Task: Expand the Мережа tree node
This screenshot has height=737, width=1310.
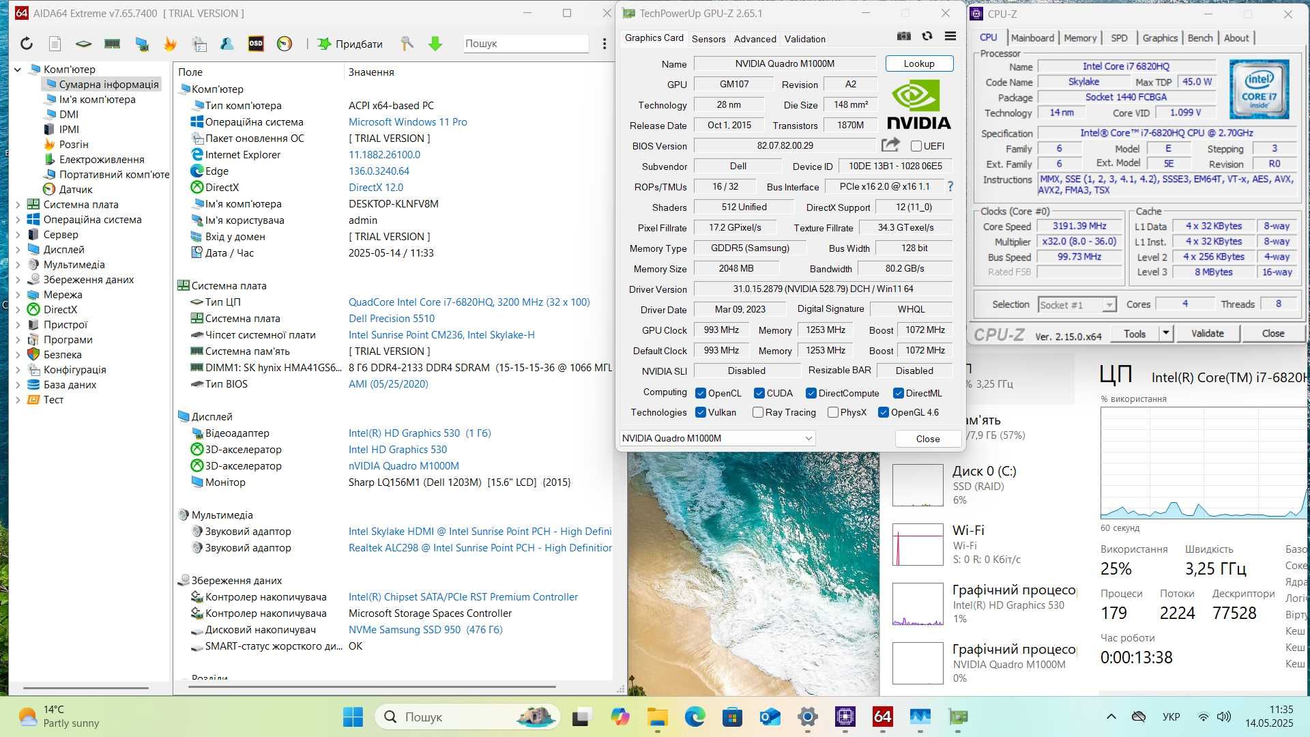Action: point(18,294)
